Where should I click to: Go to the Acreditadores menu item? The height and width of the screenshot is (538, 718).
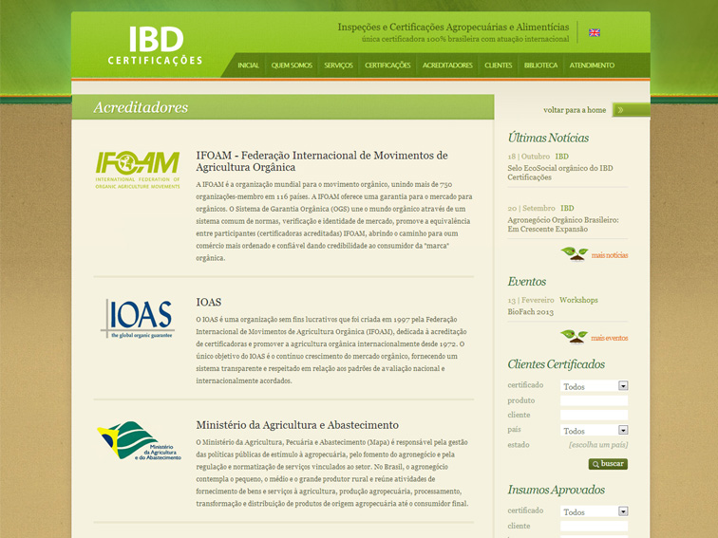click(x=447, y=65)
